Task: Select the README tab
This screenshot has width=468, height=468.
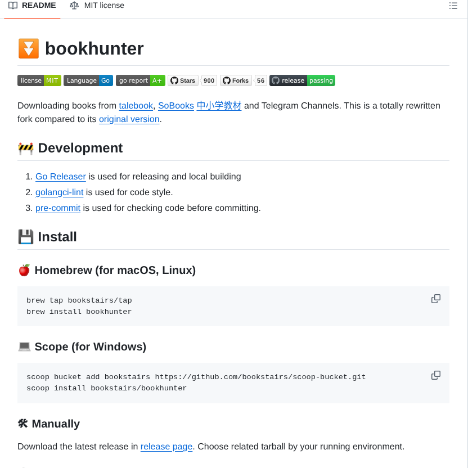Action: [38, 6]
